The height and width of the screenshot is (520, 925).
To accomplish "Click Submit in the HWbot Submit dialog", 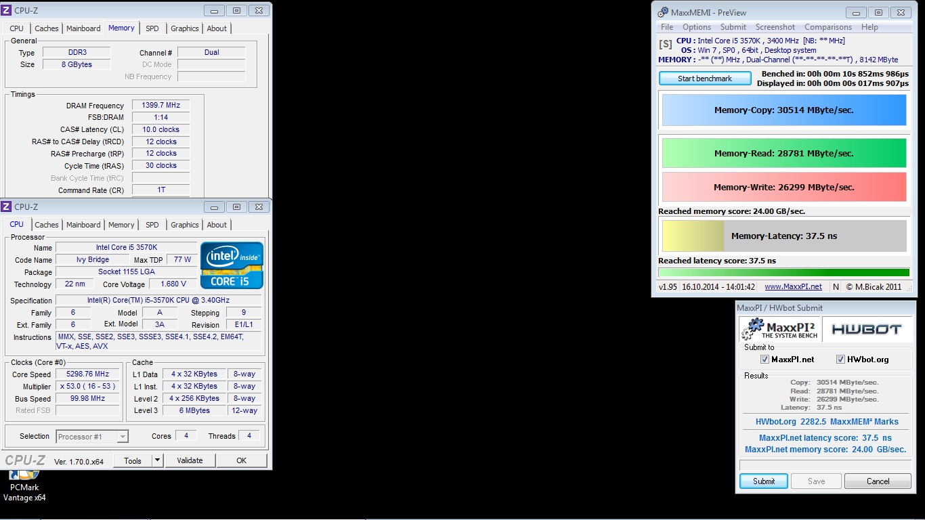I will click(764, 481).
